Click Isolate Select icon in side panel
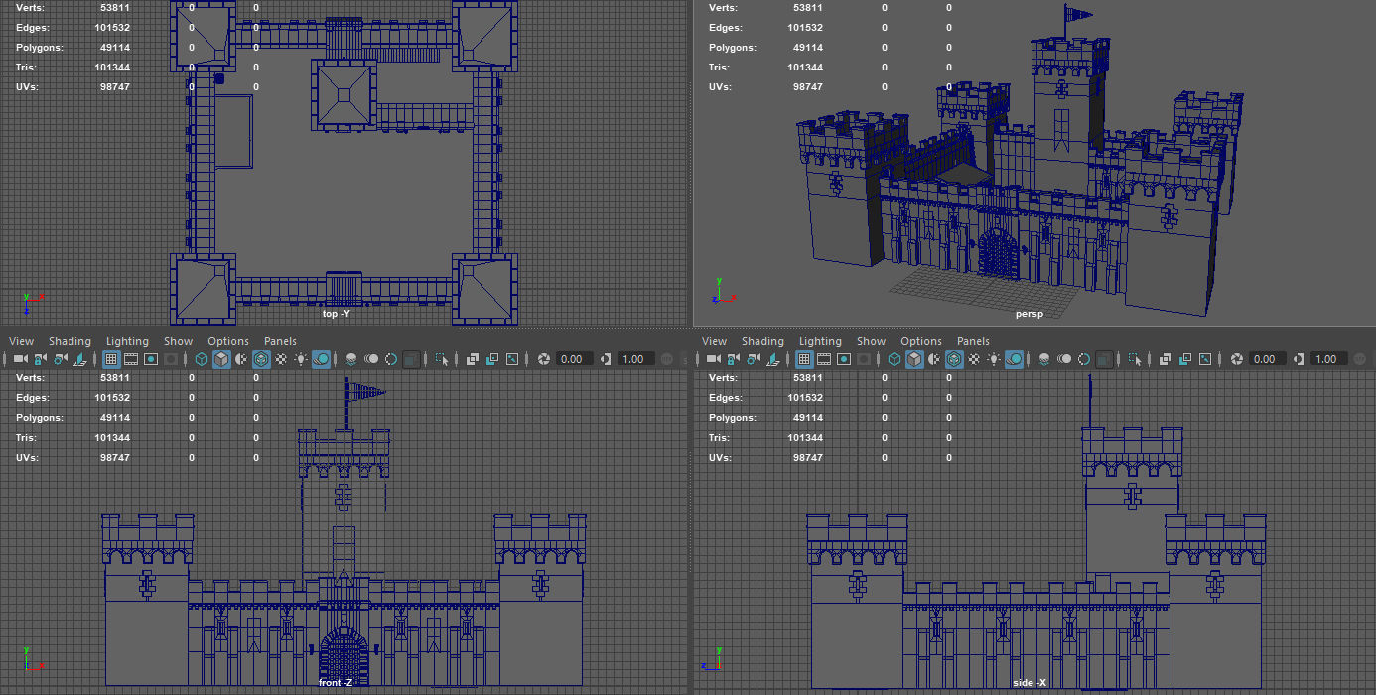This screenshot has height=695, width=1376. (x=1135, y=359)
